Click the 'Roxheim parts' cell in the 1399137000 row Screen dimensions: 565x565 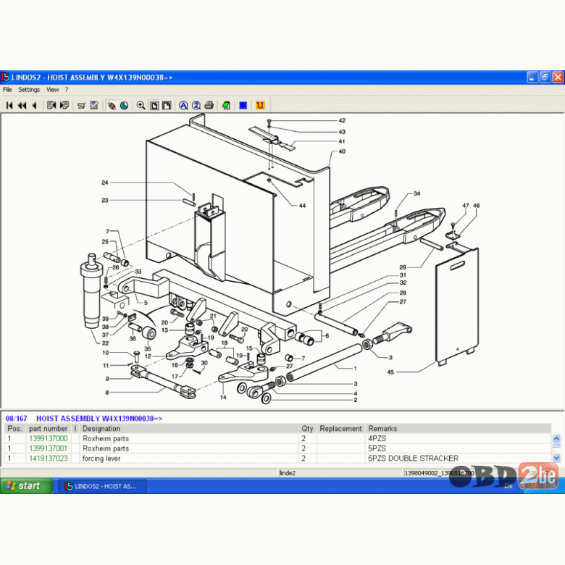tap(188, 438)
